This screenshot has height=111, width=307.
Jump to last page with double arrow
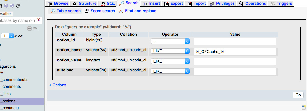point(20,36)
